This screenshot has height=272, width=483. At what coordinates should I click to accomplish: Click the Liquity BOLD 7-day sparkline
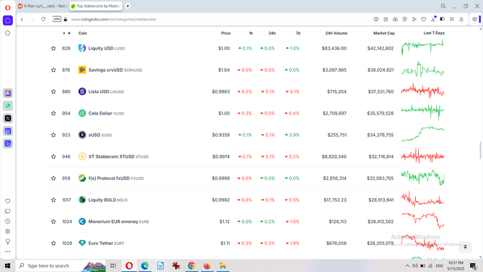[423, 199]
